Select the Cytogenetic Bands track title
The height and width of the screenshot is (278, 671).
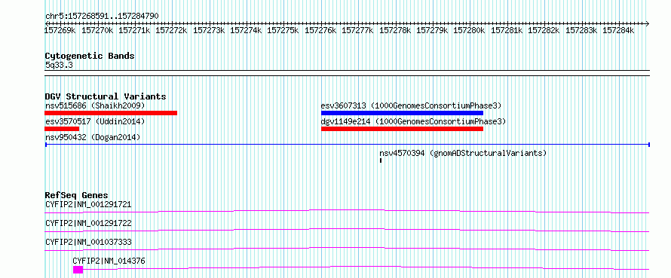[x=90, y=56]
